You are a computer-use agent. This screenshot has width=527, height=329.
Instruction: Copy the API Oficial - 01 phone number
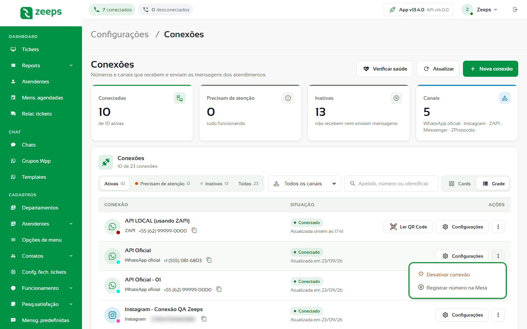219,289
